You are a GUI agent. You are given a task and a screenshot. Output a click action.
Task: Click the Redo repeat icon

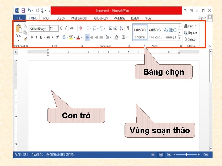click(38, 10)
